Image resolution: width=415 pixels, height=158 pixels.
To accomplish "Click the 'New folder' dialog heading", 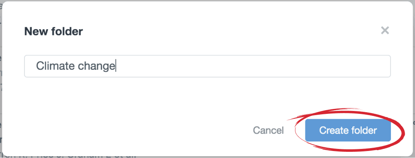I will [54, 31].
